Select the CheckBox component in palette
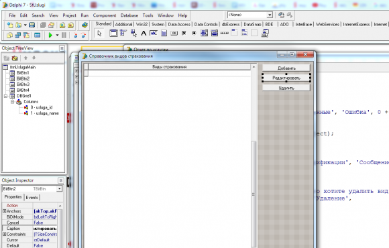 coord(184,33)
